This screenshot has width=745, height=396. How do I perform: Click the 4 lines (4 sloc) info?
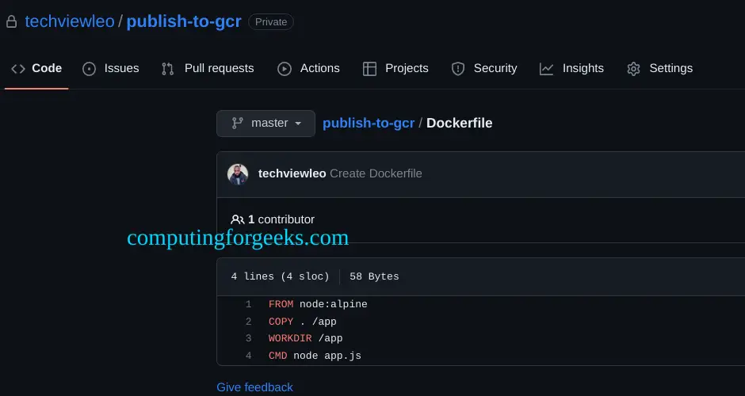280,276
